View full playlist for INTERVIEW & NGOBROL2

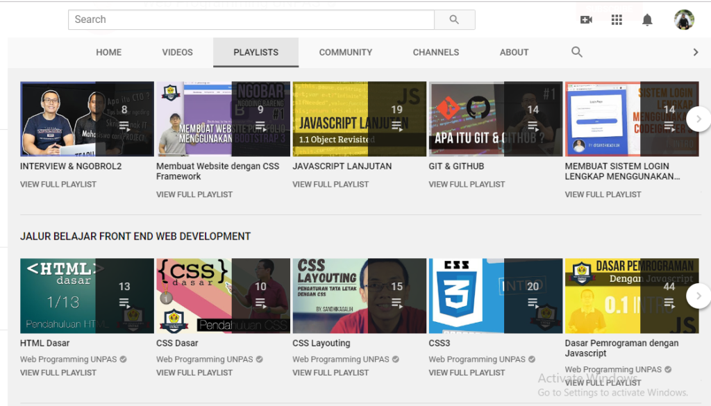tap(58, 185)
